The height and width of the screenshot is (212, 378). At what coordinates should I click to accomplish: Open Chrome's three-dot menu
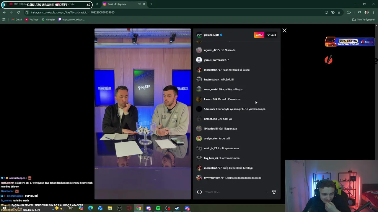(x=374, y=12)
